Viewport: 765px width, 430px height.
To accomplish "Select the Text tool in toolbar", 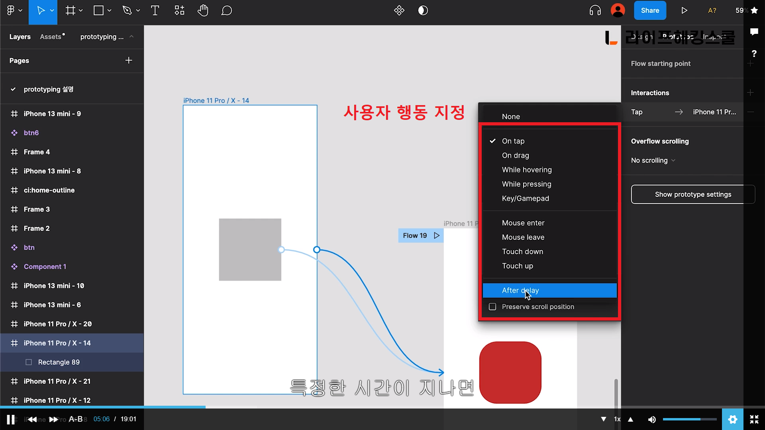I will click(x=155, y=11).
